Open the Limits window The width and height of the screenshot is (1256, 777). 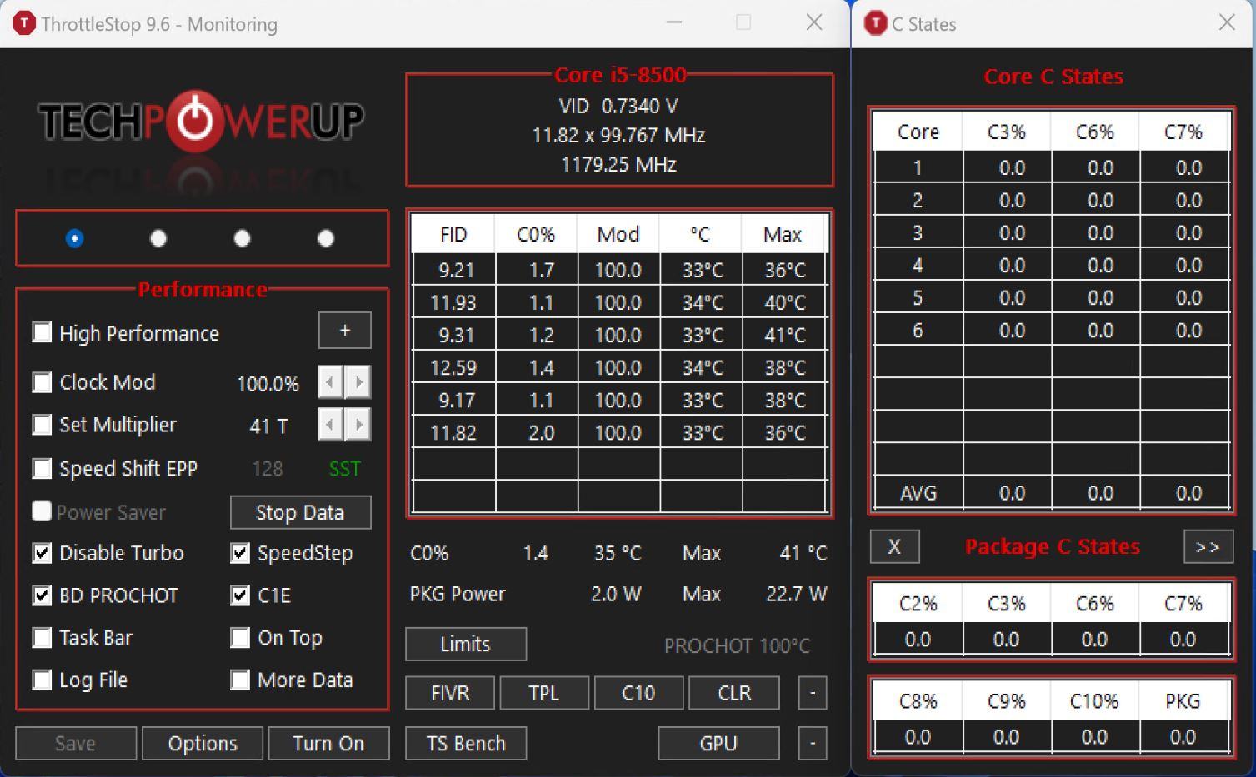coord(466,644)
